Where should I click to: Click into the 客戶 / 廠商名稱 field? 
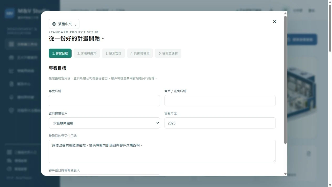(220, 101)
